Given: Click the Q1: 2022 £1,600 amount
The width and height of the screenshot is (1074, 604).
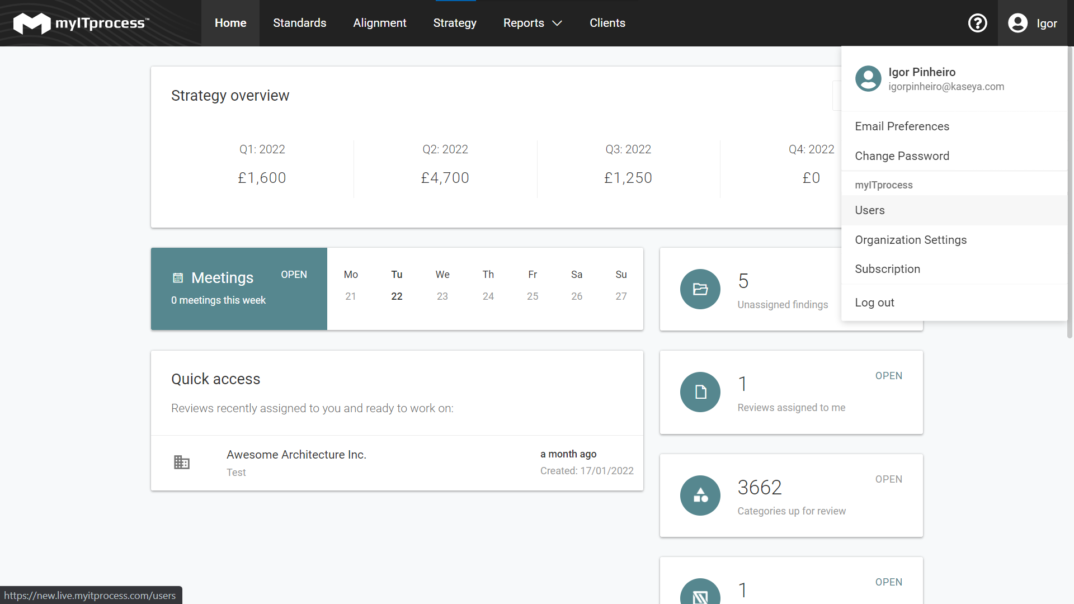Looking at the screenshot, I should (262, 178).
